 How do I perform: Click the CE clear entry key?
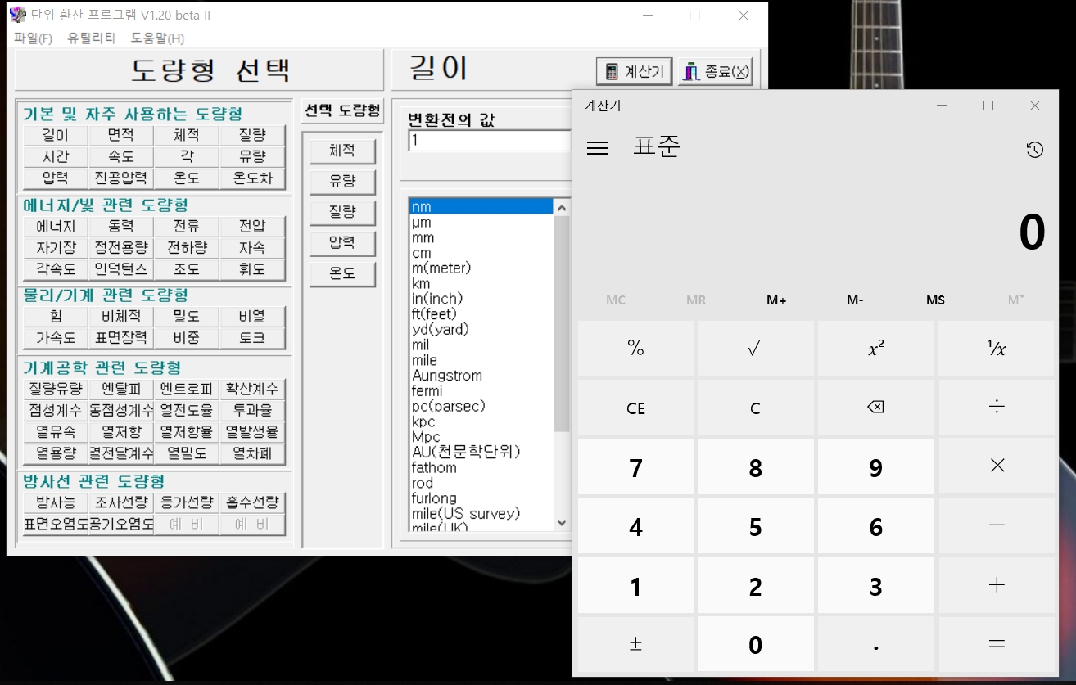[635, 407]
